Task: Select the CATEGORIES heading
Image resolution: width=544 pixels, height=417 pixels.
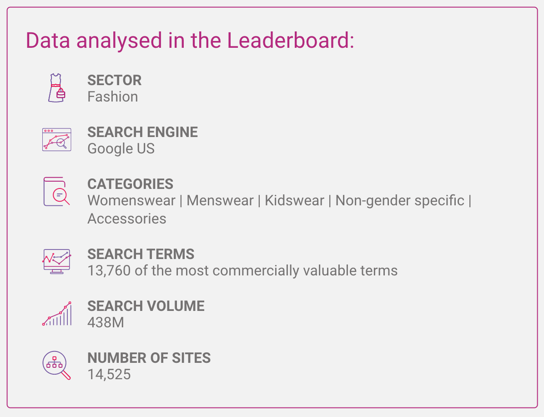Action: tap(130, 184)
